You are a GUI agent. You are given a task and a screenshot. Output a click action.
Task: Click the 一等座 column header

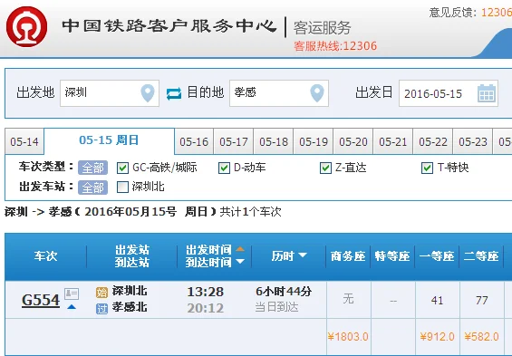tap(437, 256)
